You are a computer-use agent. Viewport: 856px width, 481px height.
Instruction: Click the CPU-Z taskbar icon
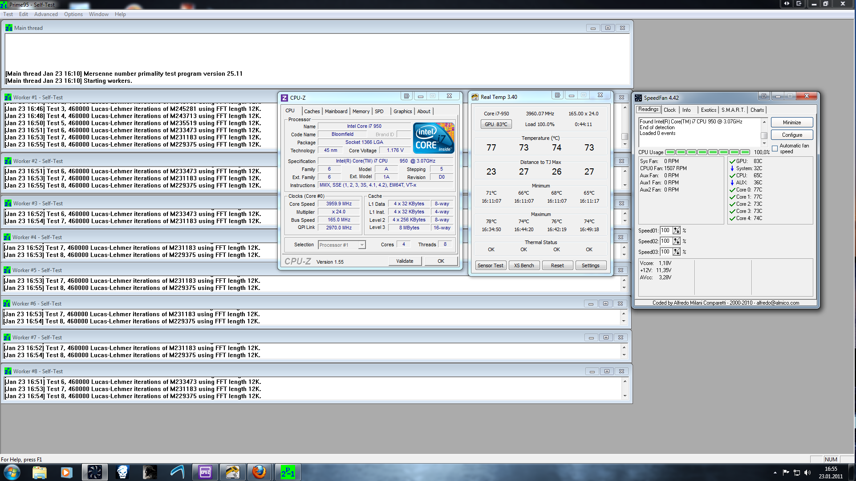click(205, 472)
